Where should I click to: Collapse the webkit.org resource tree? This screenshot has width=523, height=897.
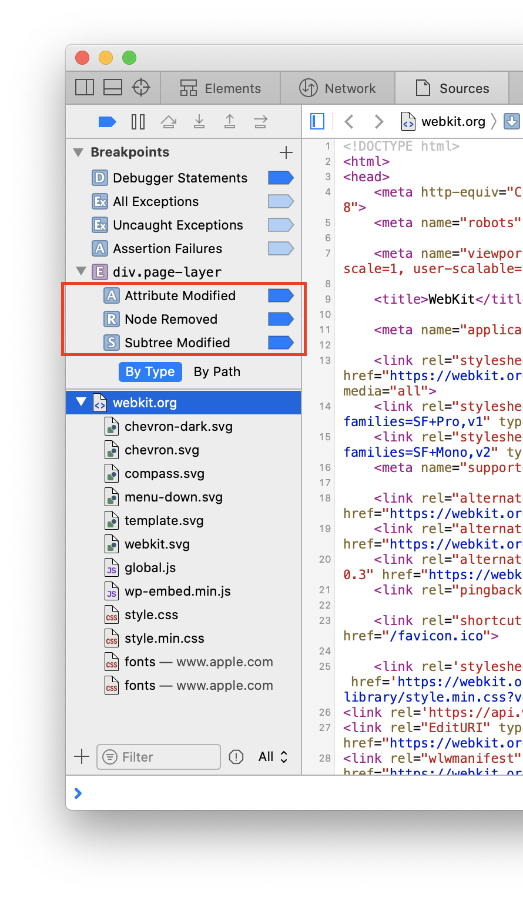(81, 403)
